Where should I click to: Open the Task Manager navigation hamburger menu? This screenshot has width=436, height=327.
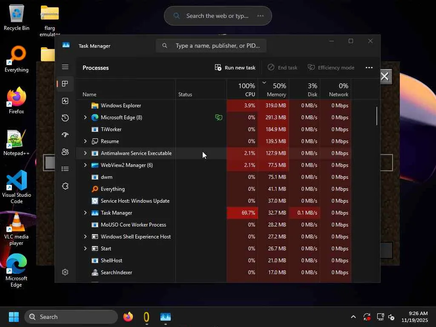point(65,67)
